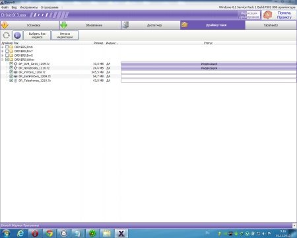Select the DRIVERS\Other folder name
The image size is (297, 238).
pos(24,59)
